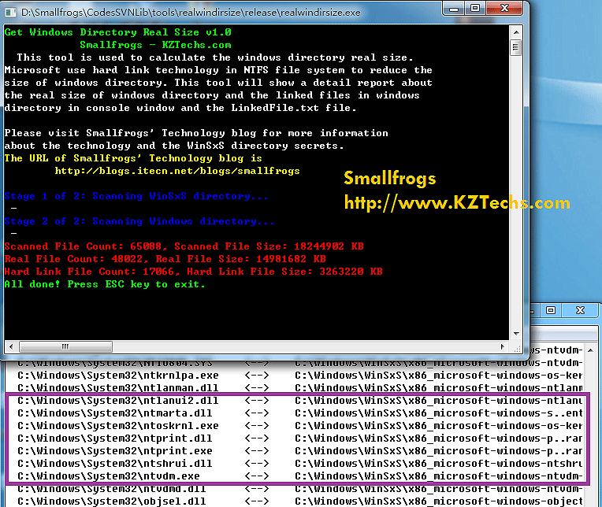Click the console window system icon in title bar

(12, 12)
